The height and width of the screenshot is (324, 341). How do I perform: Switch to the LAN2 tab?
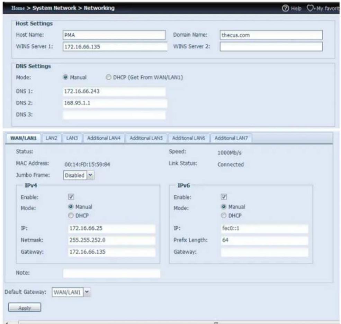pos(51,138)
